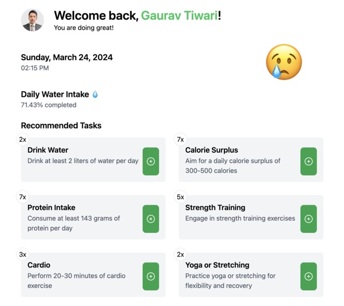
Task: Click the green Gaurav Tiwari name
Action: (x=179, y=15)
